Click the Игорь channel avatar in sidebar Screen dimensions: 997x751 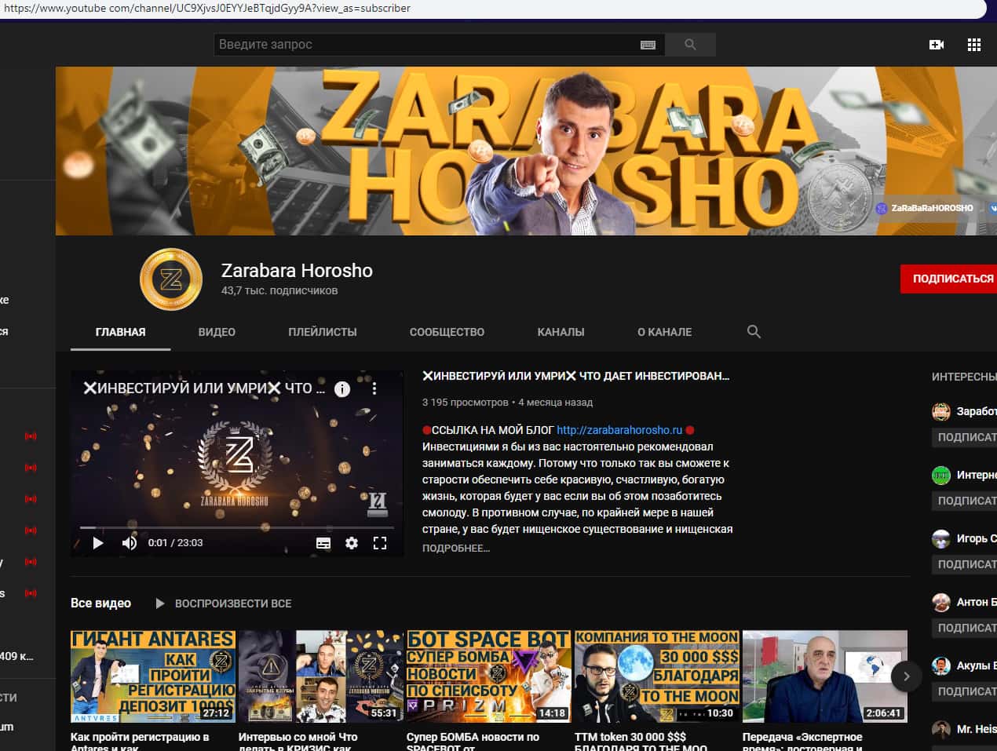coord(940,538)
